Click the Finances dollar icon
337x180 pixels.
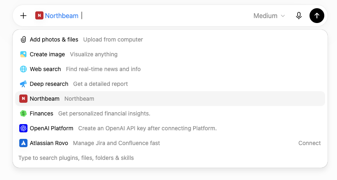23,113
